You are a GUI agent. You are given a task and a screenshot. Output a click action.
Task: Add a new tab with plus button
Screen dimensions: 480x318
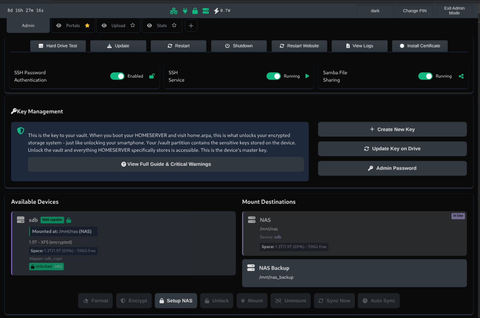[191, 25]
